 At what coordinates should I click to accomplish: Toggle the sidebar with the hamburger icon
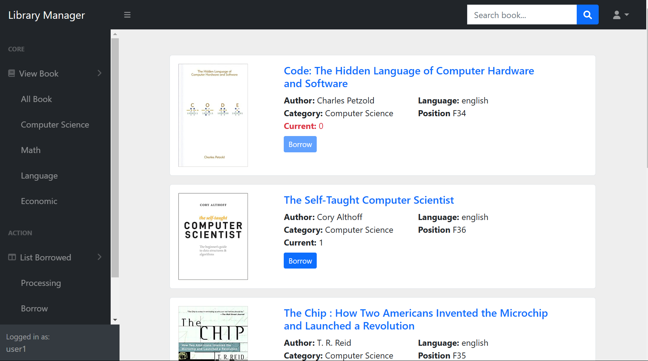(x=127, y=15)
